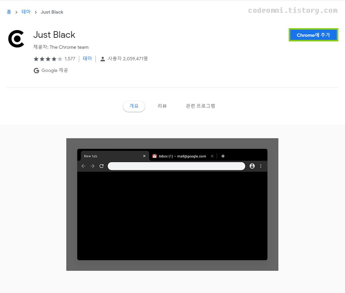The height and width of the screenshot is (293, 345).
Task: Click the address bar in preview image
Action: coord(176,166)
